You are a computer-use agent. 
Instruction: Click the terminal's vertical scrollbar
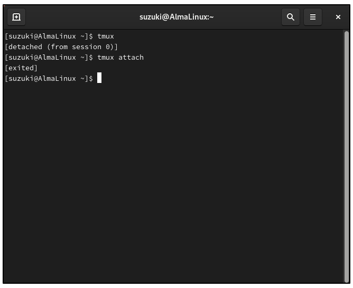346,153
